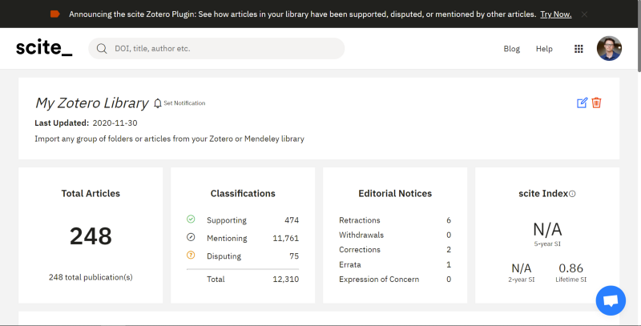The image size is (641, 326).
Task: Click the edit library pencil icon
Action: pos(583,103)
